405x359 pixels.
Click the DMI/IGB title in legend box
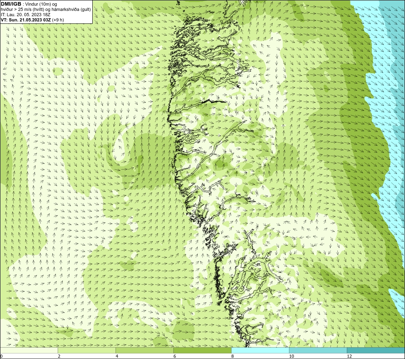tap(11, 4)
